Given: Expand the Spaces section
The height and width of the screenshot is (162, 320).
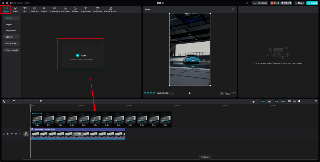Looking at the screenshot, I should (11, 37).
